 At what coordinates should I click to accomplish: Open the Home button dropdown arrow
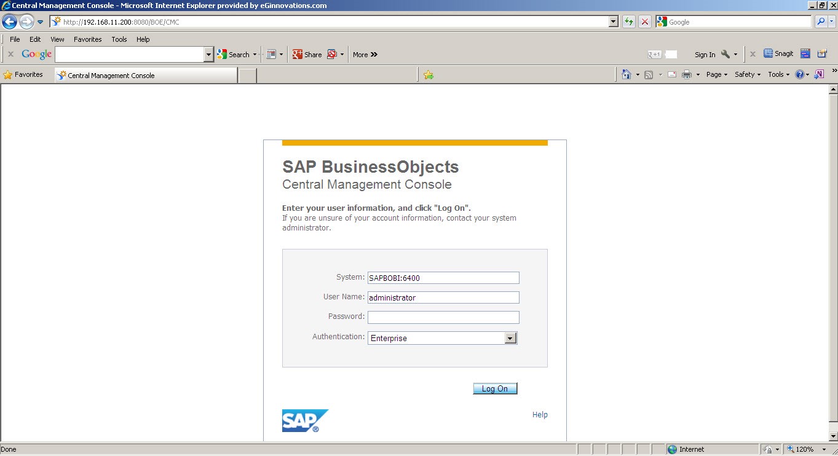point(638,75)
